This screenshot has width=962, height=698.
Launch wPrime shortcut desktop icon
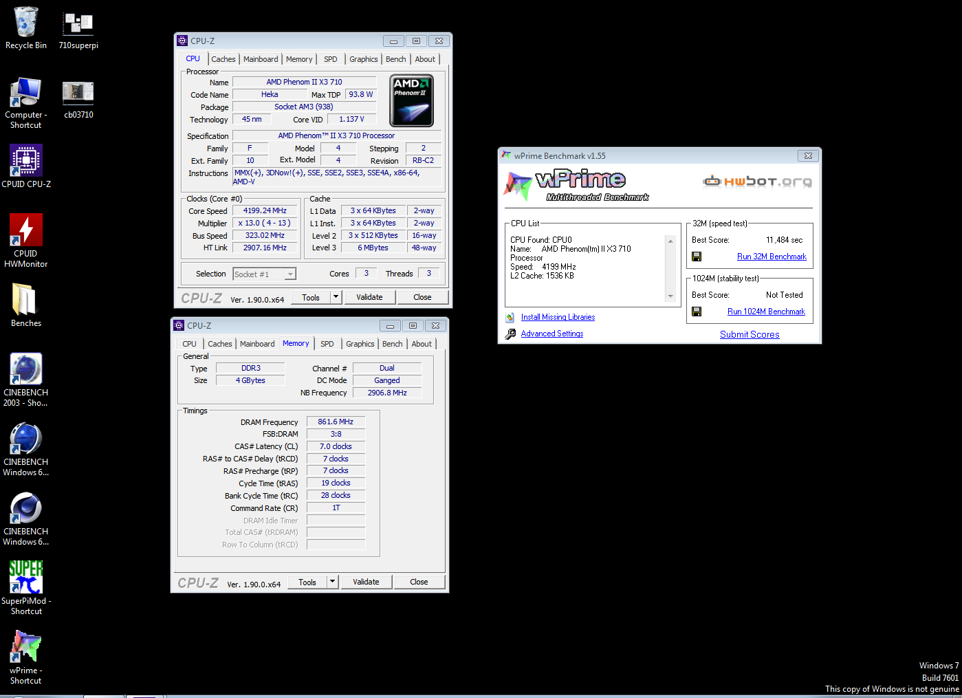click(x=26, y=647)
